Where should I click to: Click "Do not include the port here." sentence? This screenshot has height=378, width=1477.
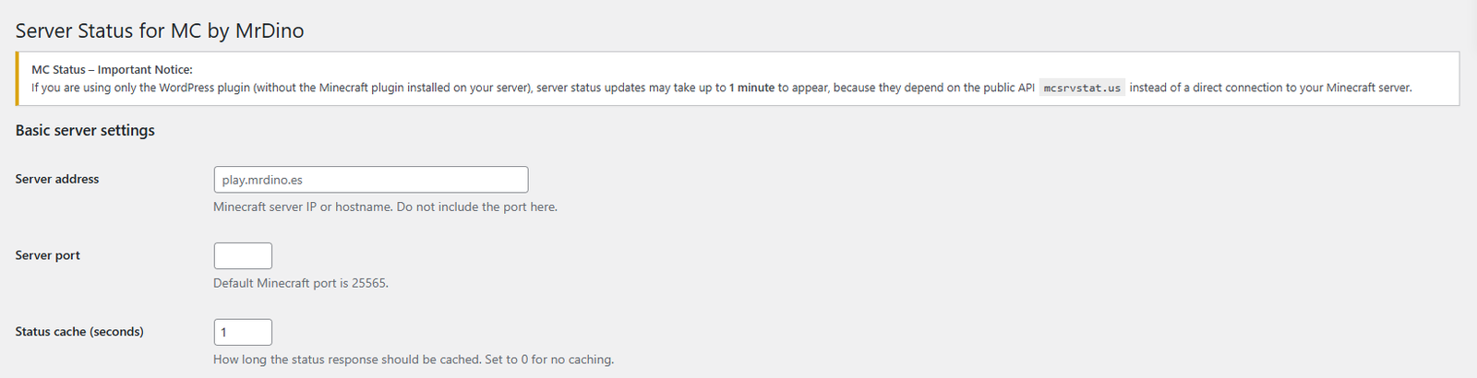[477, 207]
